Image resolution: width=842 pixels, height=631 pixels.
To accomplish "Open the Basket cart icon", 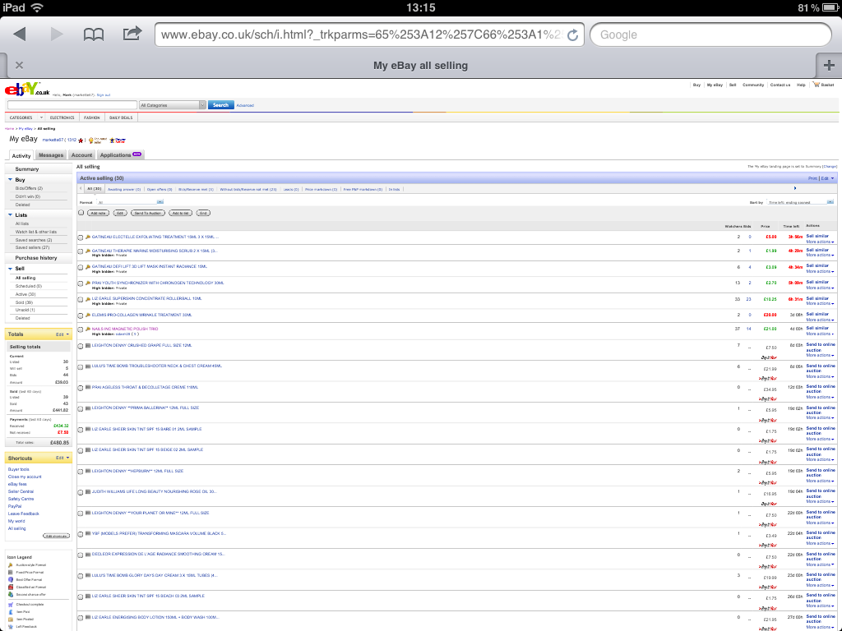I will tap(816, 85).
